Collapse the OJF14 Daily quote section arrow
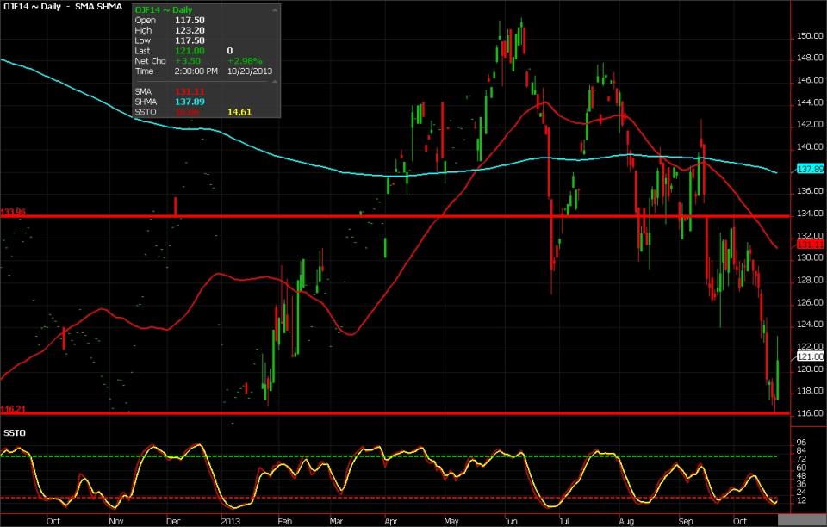 click(275, 9)
